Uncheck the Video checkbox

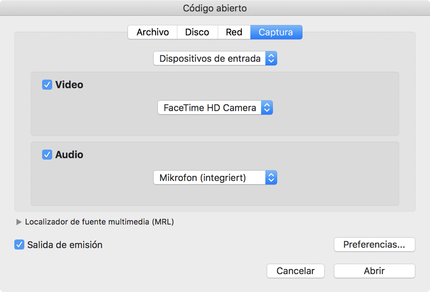point(47,85)
